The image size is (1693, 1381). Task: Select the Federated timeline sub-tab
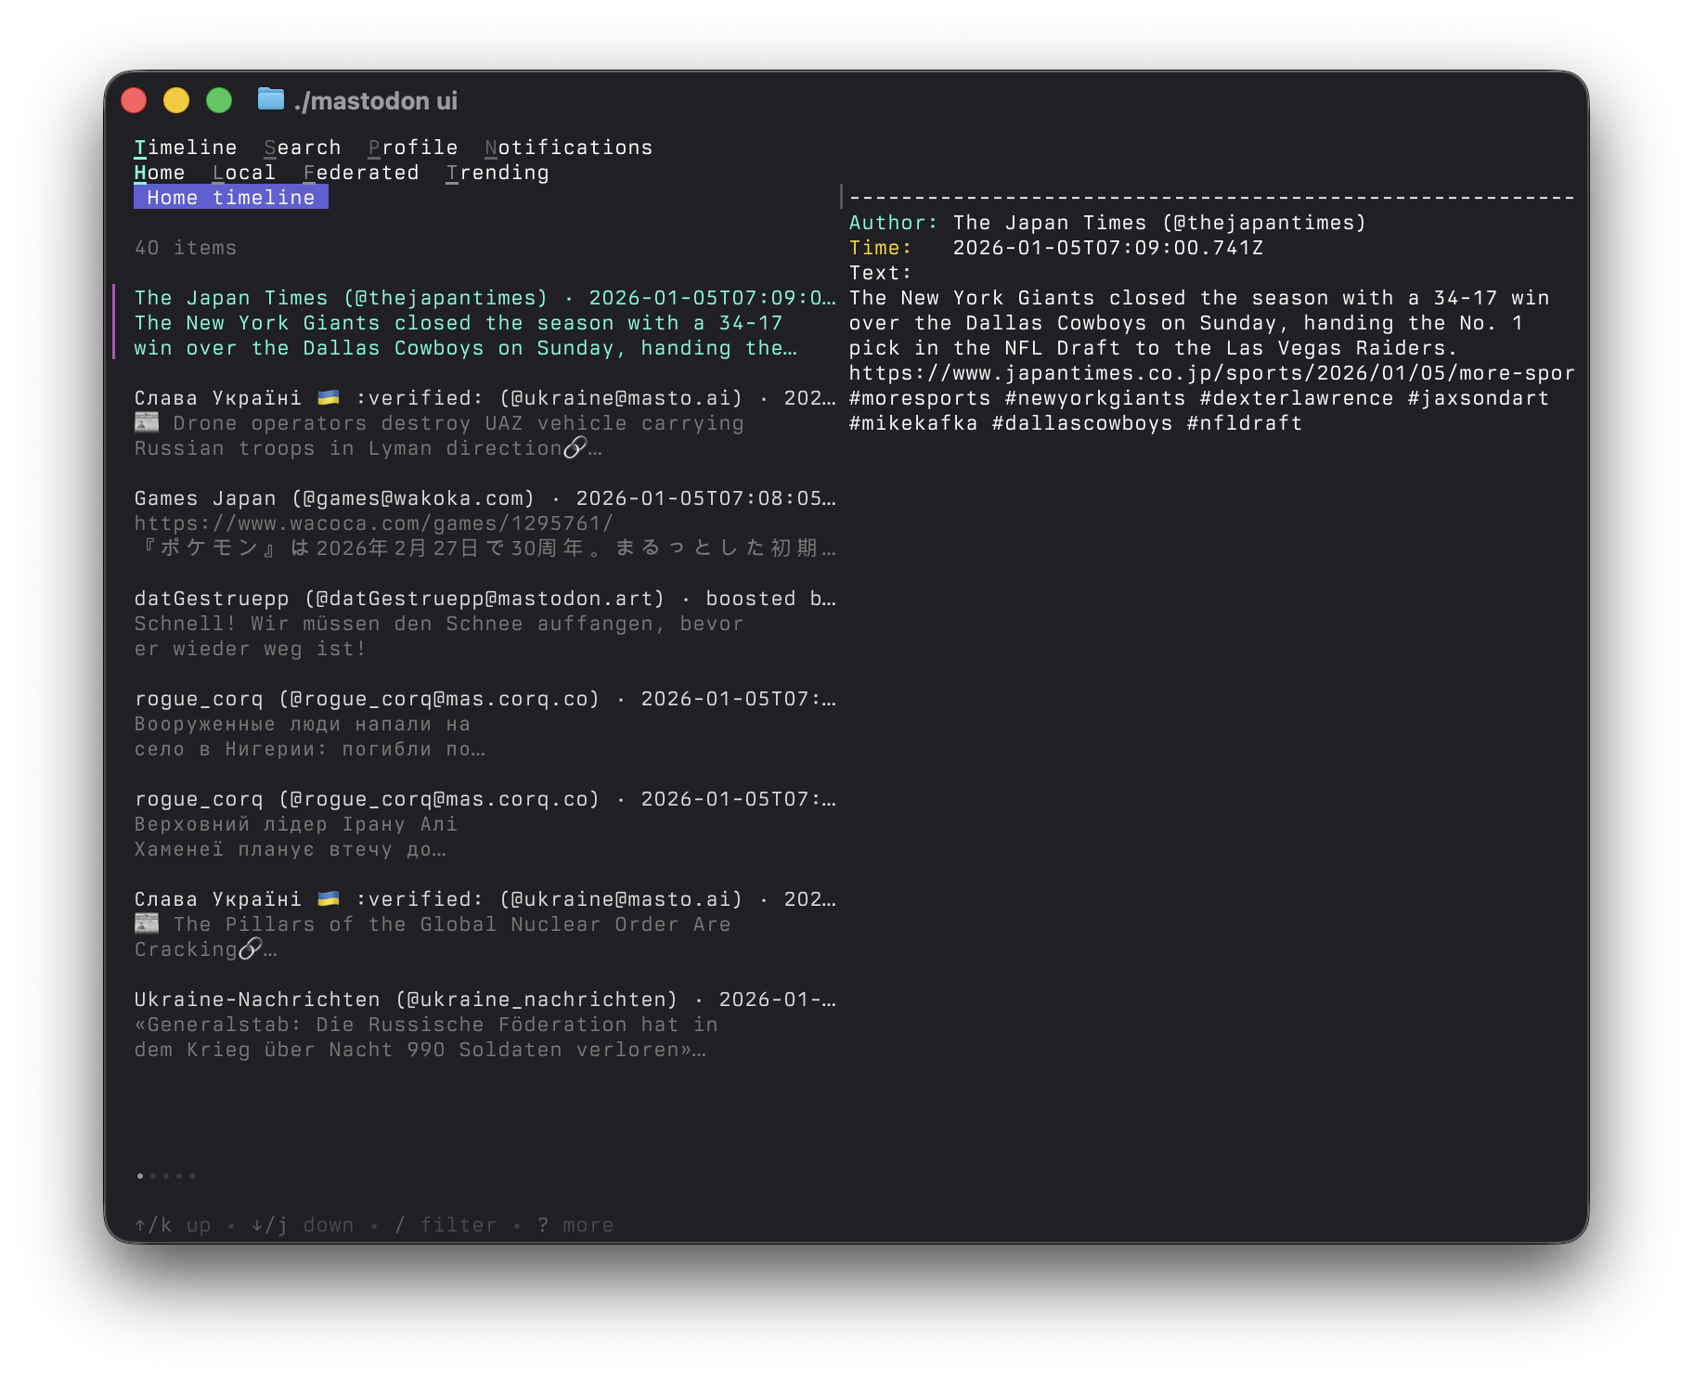point(361,173)
